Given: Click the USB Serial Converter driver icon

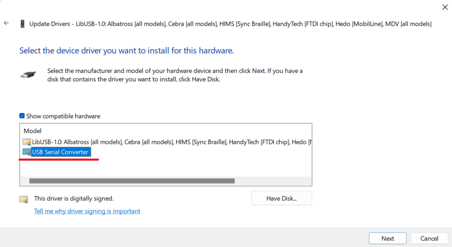Looking at the screenshot, I should coord(27,152).
